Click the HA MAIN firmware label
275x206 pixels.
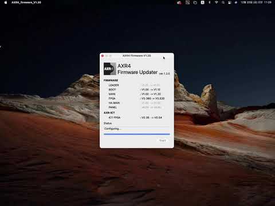coord(114,103)
